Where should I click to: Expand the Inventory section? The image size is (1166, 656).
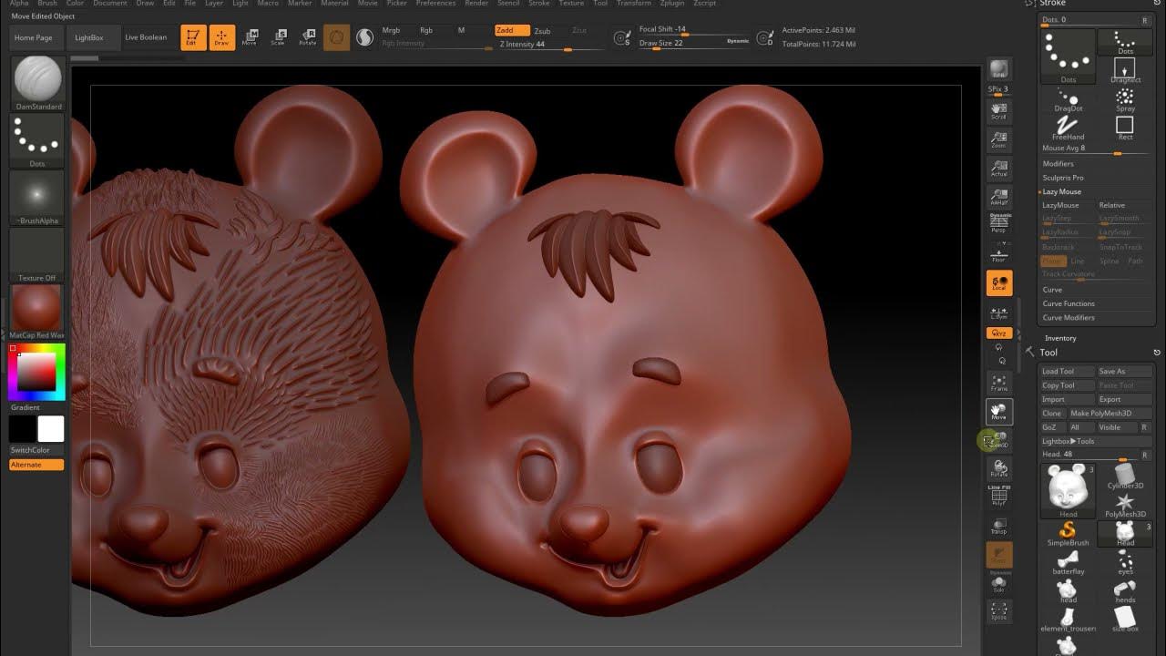[x=1060, y=338]
